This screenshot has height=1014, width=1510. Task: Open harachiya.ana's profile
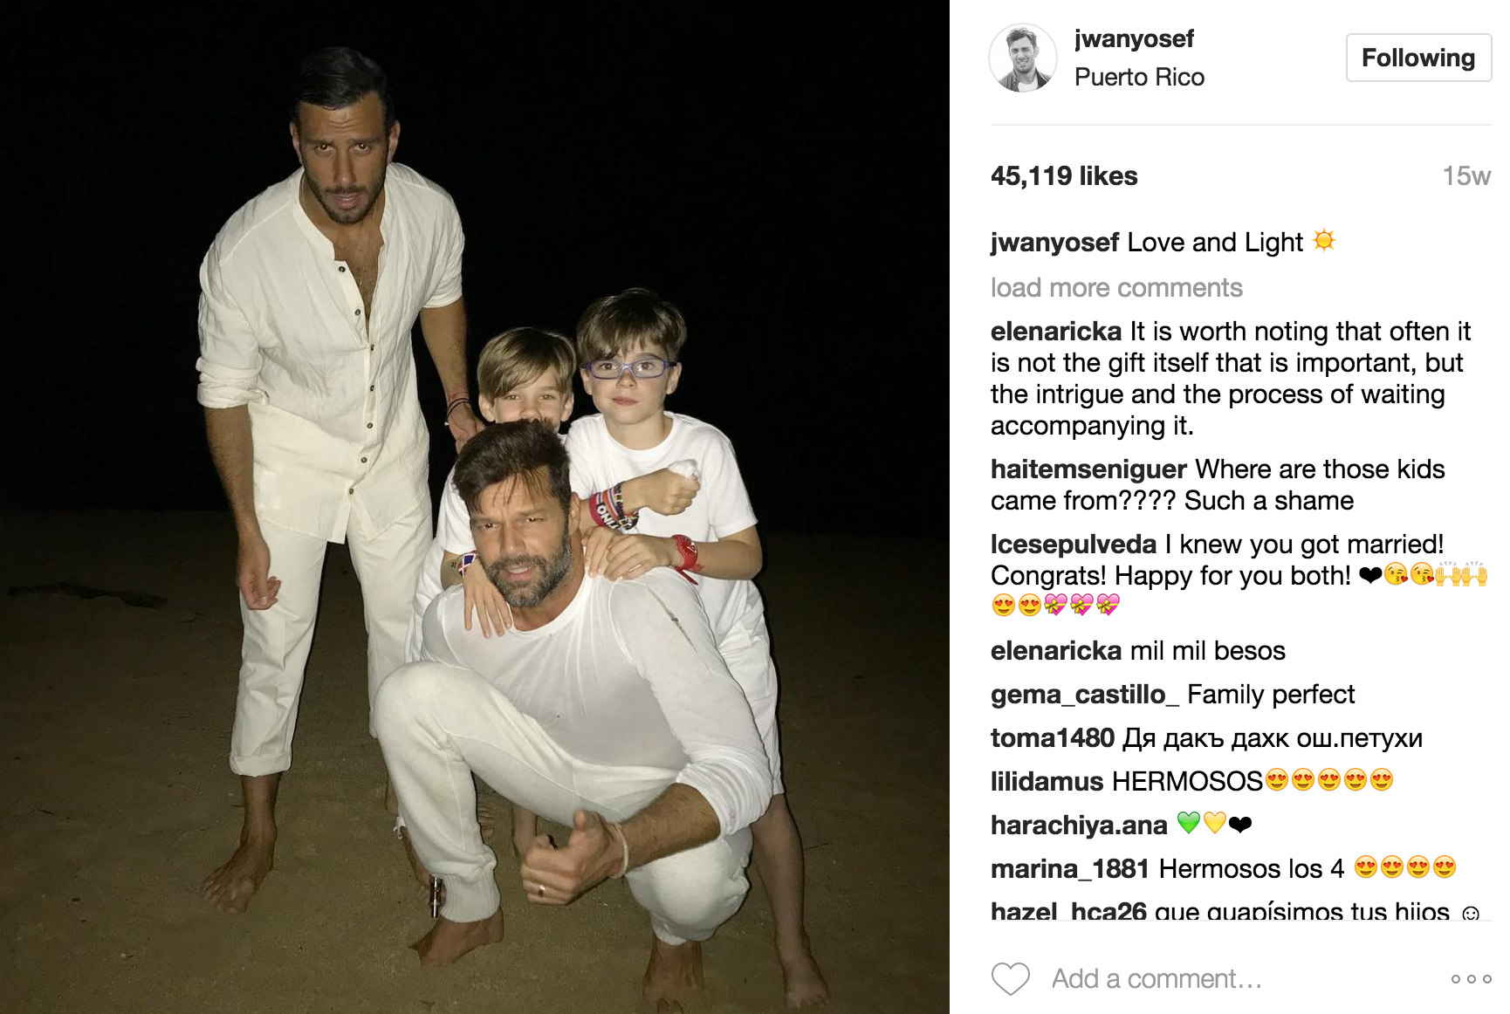point(1079,826)
